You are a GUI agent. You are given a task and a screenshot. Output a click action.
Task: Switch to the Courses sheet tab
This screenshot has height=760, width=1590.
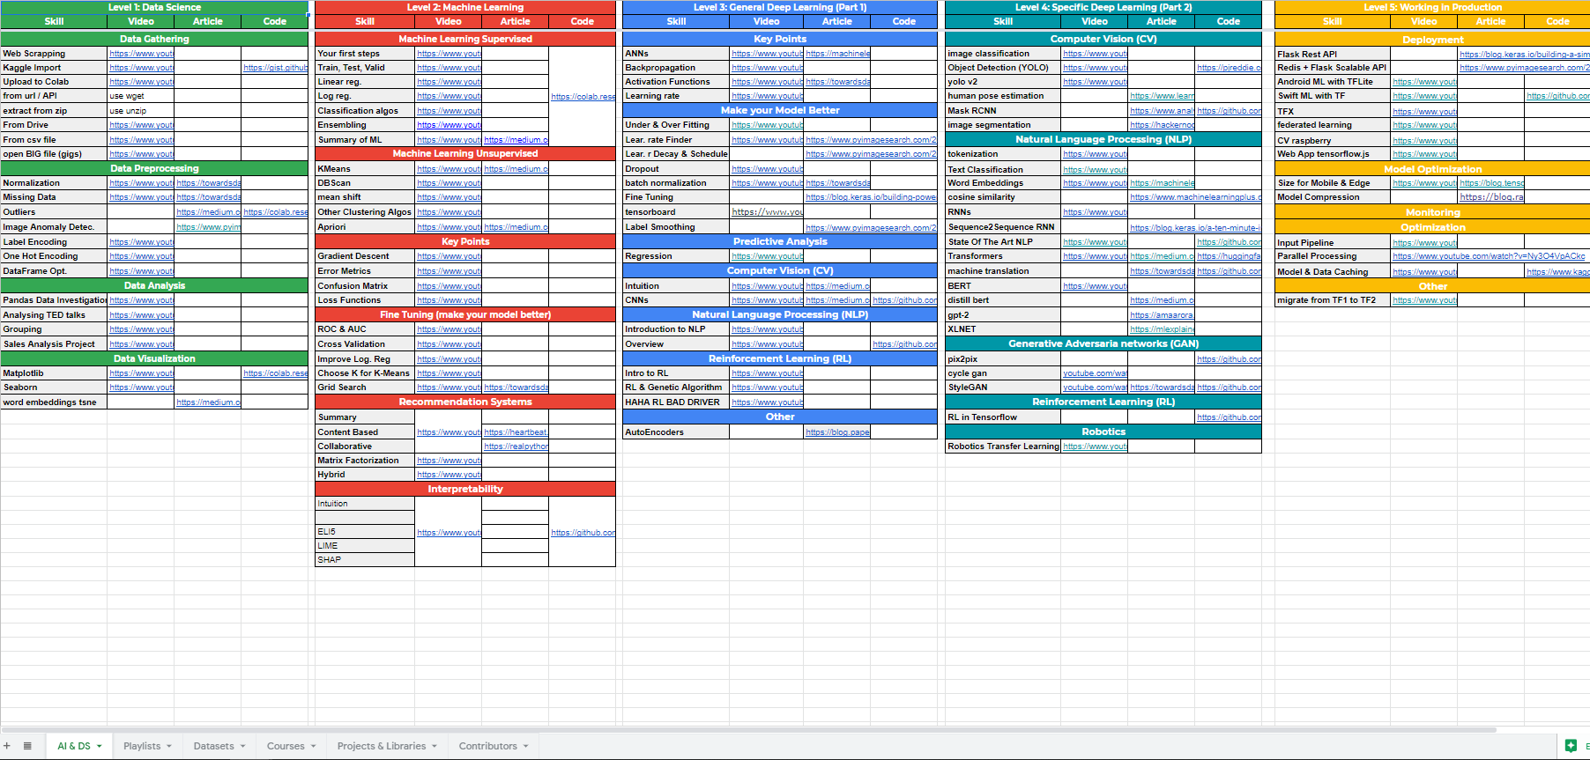(286, 746)
